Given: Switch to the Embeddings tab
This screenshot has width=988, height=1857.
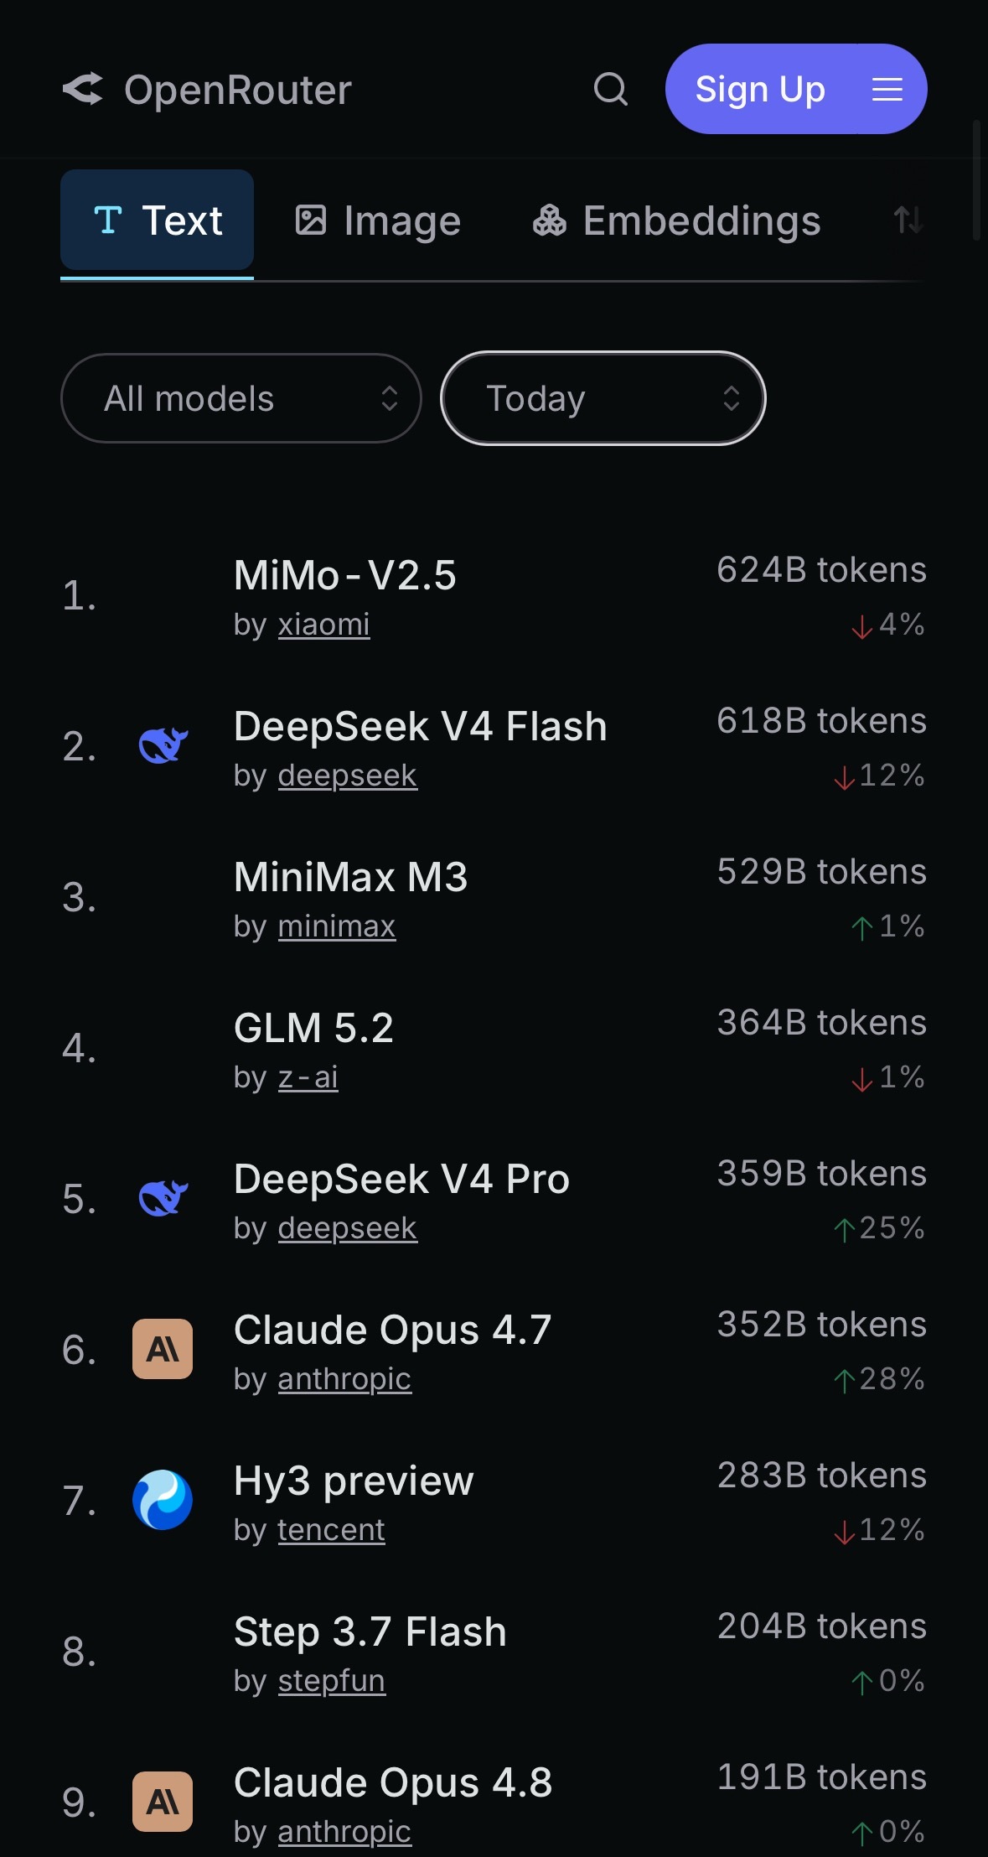Looking at the screenshot, I should (676, 221).
